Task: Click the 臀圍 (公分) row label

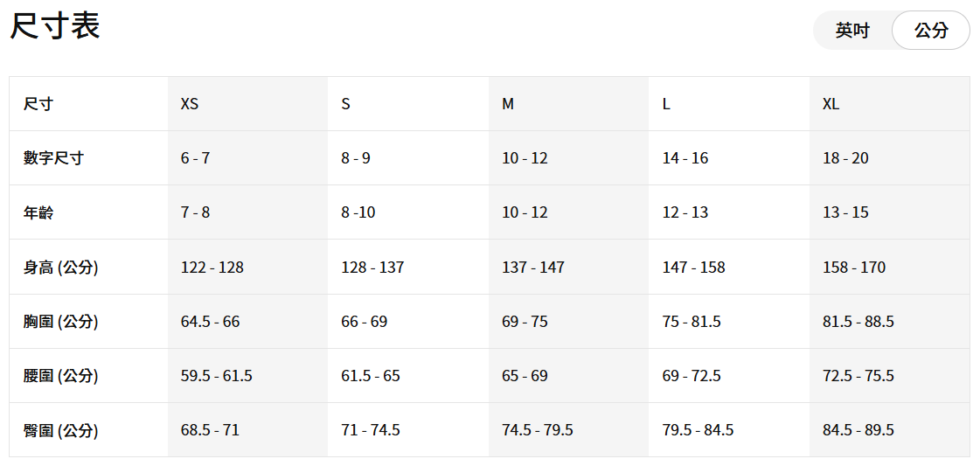Action: tap(60, 430)
